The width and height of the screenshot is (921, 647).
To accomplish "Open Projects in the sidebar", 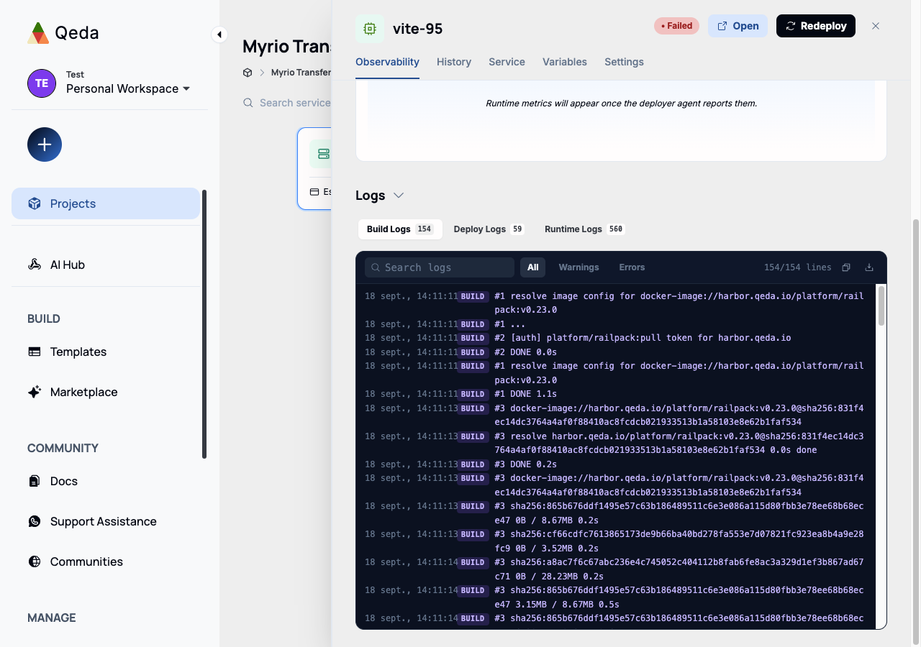I will click(106, 203).
